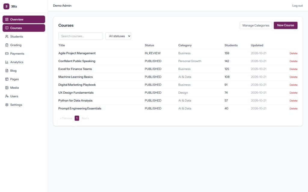This screenshot has height=192, width=308.
Task: Click the Design category cell
Action: (183, 92)
